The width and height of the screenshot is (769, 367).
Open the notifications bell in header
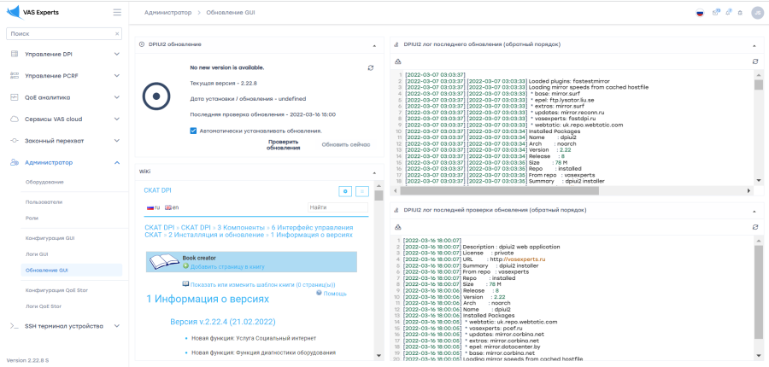[x=729, y=12]
